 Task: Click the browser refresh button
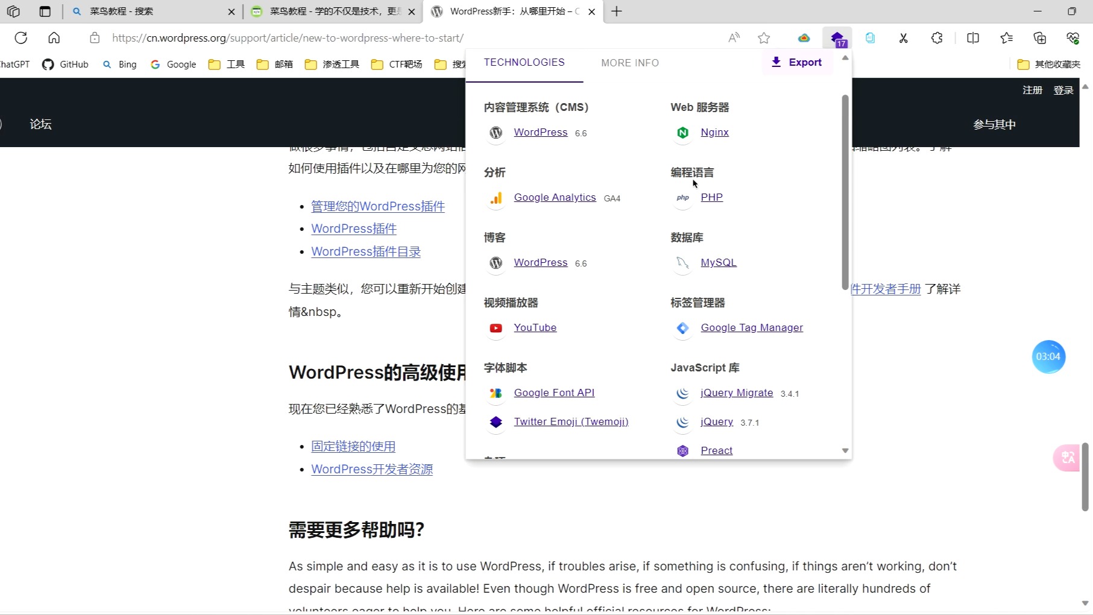point(21,38)
